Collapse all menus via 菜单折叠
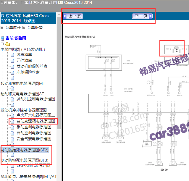Screen dimensions: 189x181 coord(35,28)
